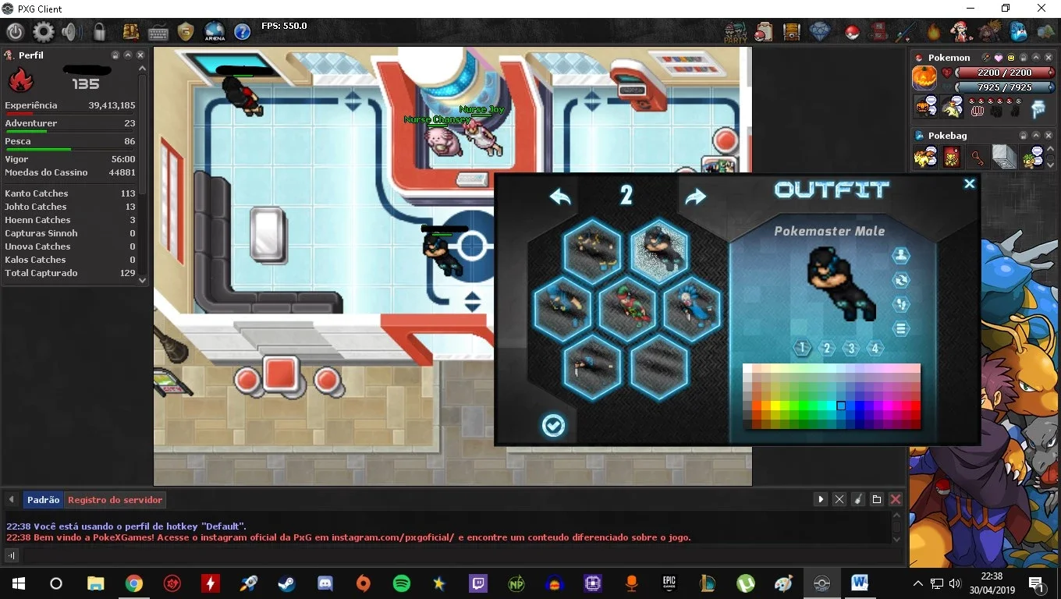Collapse the Pokebag panel
Screen dimensions: 1061x599
click(1035, 135)
